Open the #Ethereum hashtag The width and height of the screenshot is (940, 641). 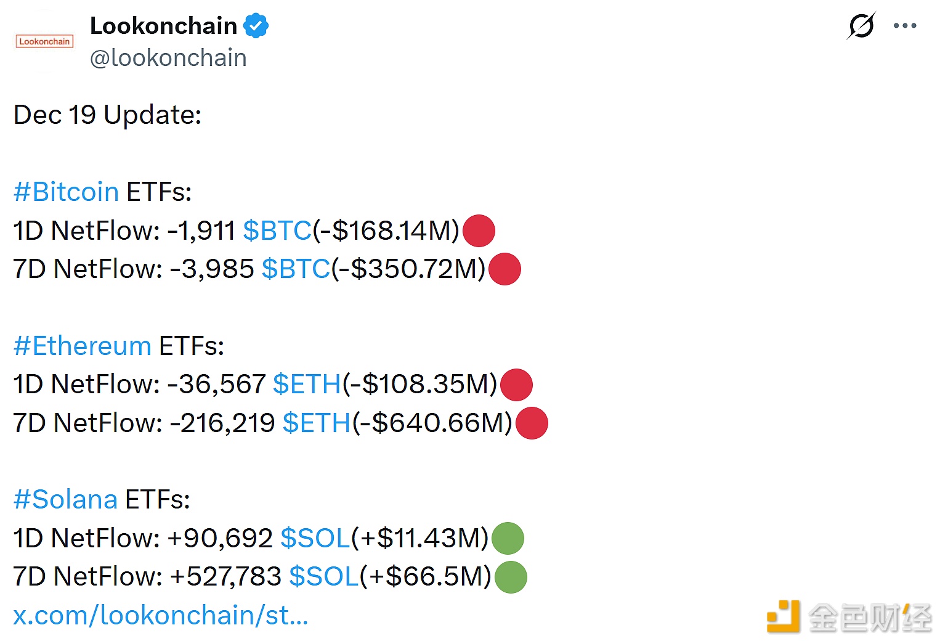(x=83, y=346)
